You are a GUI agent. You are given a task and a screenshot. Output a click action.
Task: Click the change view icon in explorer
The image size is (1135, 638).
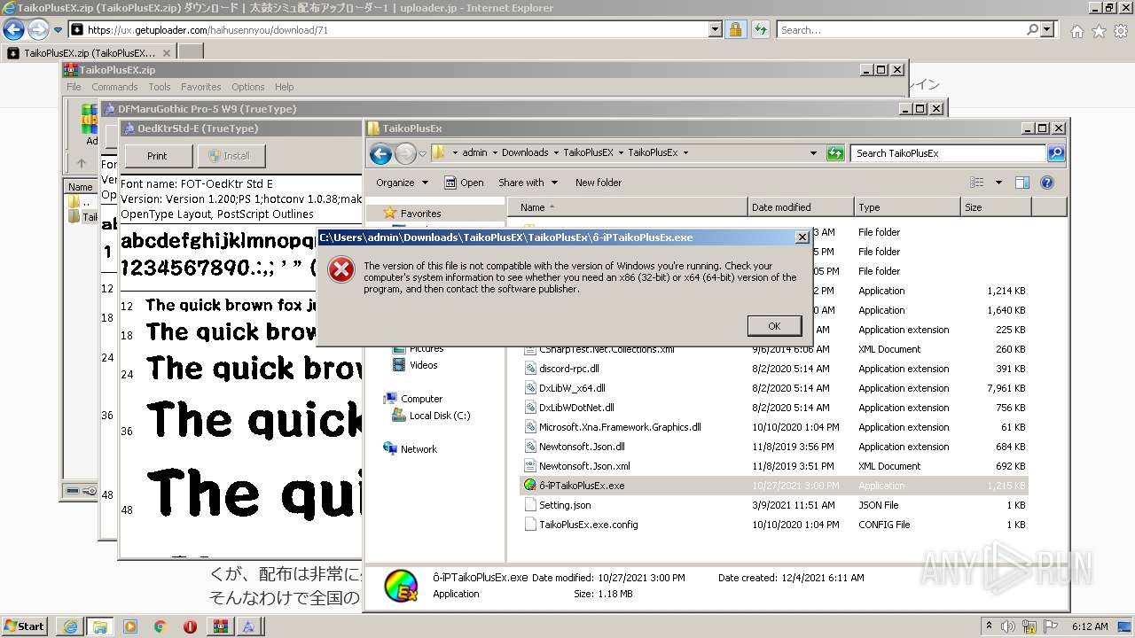click(x=977, y=183)
